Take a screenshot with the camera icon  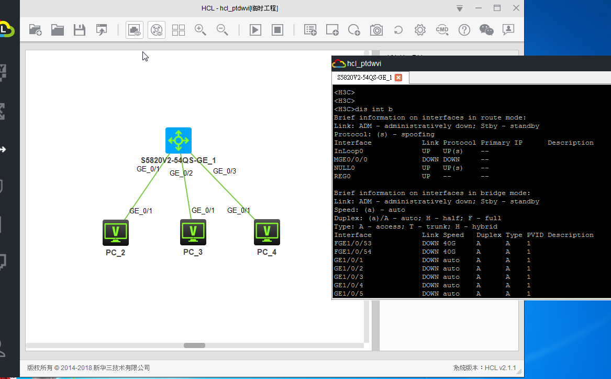(x=376, y=30)
